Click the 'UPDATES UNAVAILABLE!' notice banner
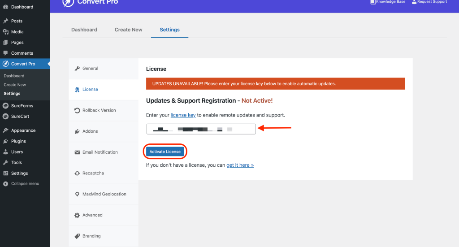Screen dimensions: 459x247 (276, 84)
